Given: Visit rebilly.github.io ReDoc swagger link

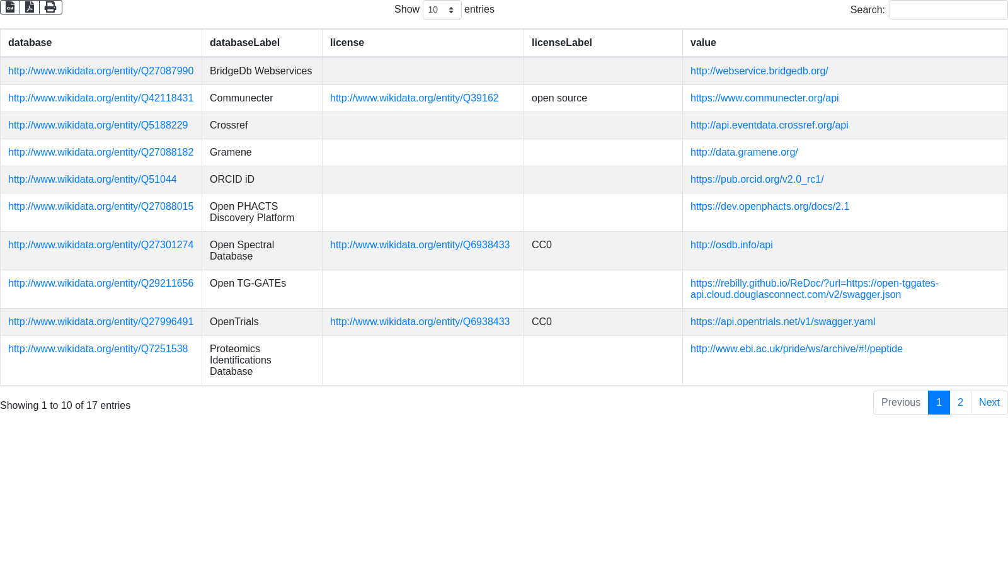Looking at the screenshot, I should click(x=815, y=289).
